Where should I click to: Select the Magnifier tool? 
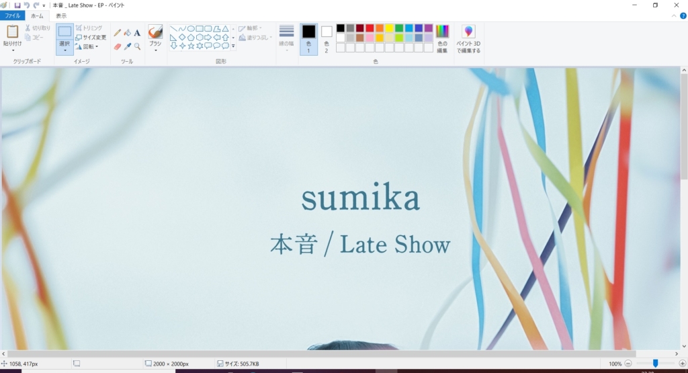pyautogui.click(x=137, y=46)
